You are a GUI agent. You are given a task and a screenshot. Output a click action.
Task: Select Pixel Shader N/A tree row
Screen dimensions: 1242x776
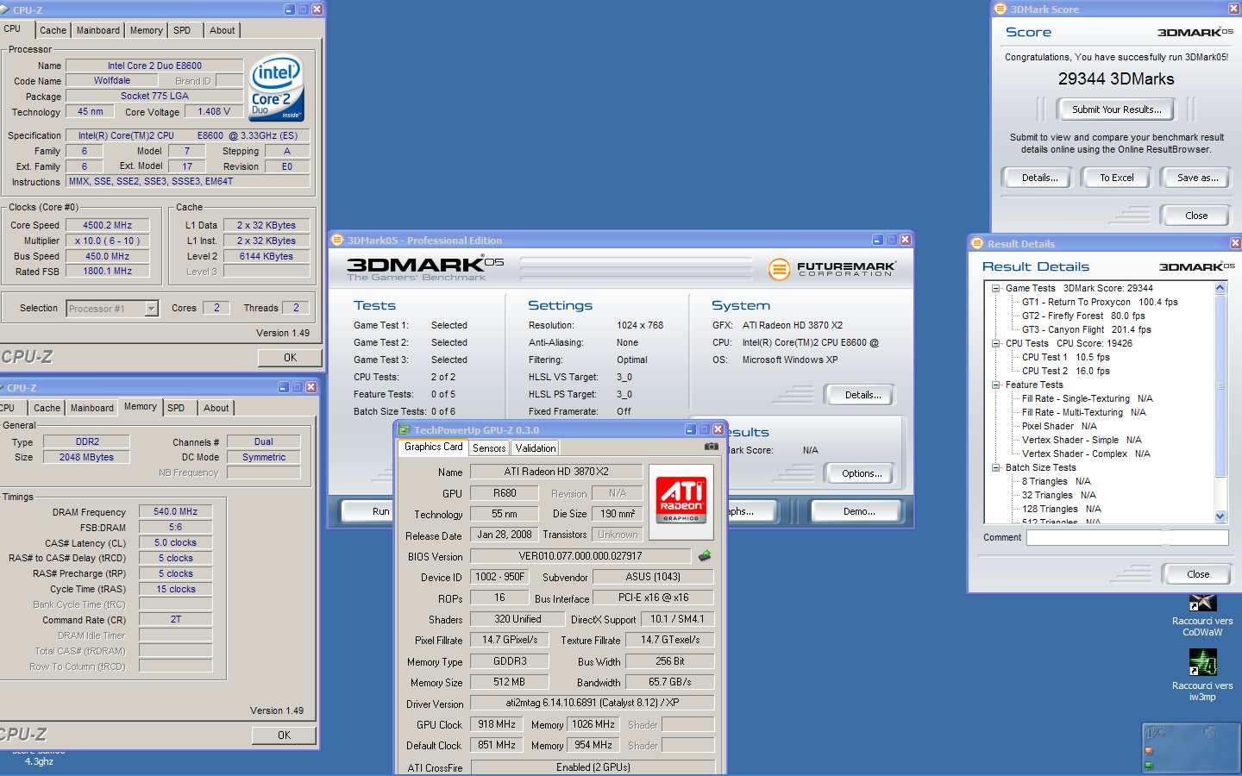(1059, 426)
